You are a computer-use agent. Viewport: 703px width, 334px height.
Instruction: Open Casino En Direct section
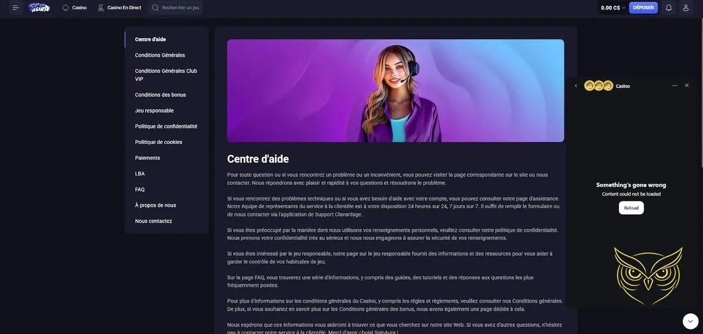119,8
